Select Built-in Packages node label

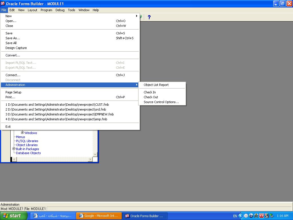coord(27,149)
